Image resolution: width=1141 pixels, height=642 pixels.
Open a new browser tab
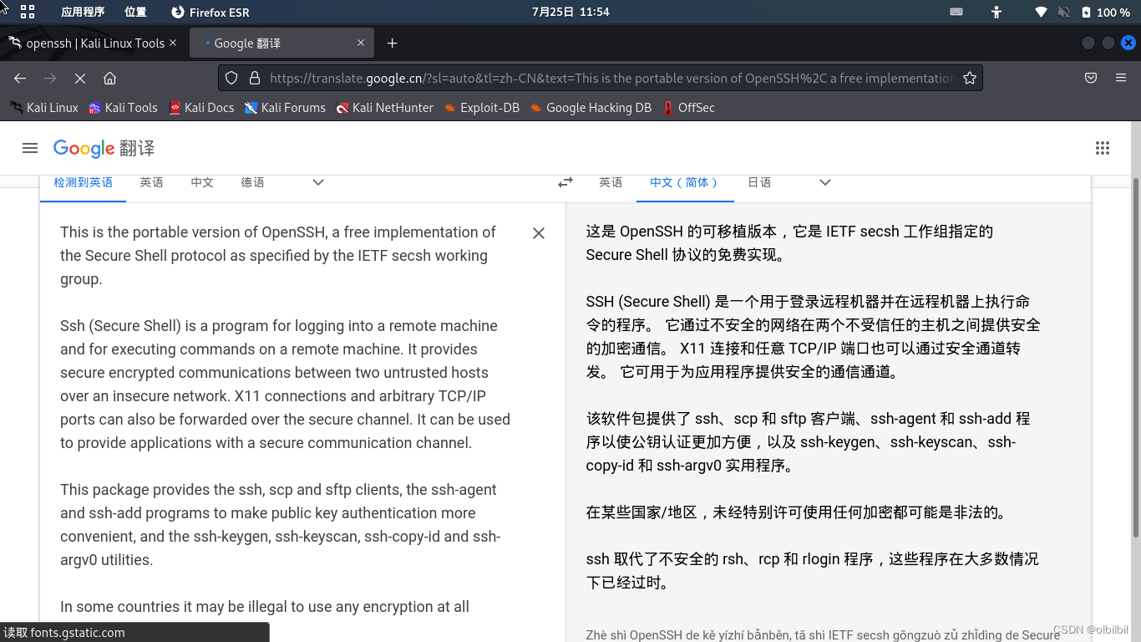tap(392, 43)
